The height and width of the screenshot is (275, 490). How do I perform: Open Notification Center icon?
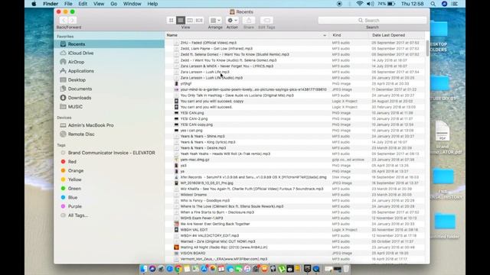(455, 4)
